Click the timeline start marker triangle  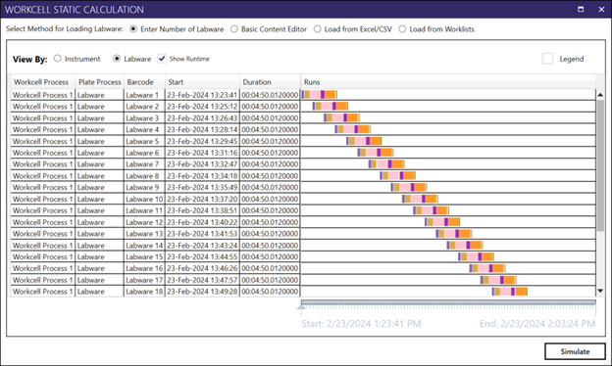tap(301, 307)
